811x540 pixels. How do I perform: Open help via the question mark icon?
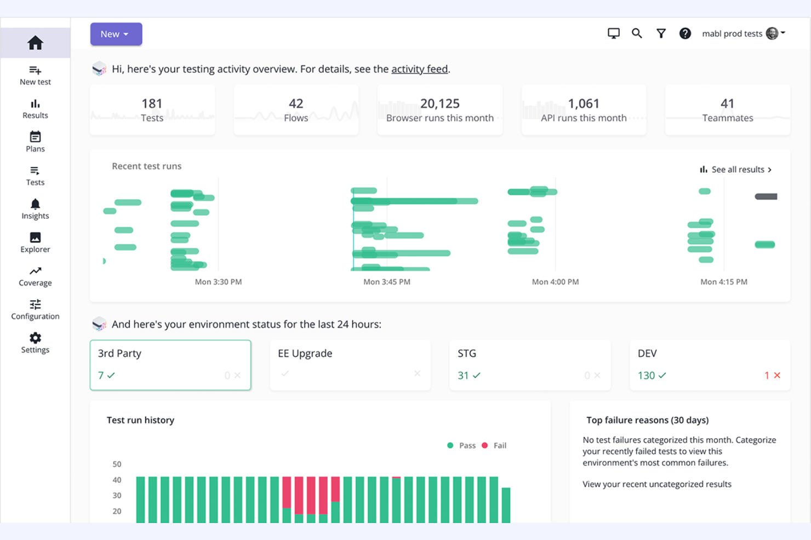(685, 33)
